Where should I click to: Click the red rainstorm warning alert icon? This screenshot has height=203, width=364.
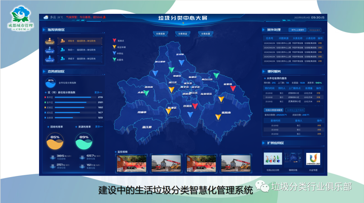(x=104, y=17)
